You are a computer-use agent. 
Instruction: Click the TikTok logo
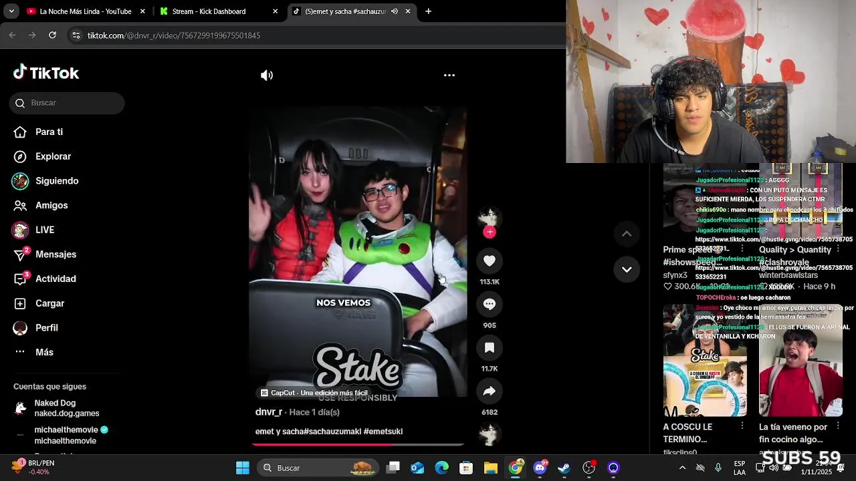46,73
